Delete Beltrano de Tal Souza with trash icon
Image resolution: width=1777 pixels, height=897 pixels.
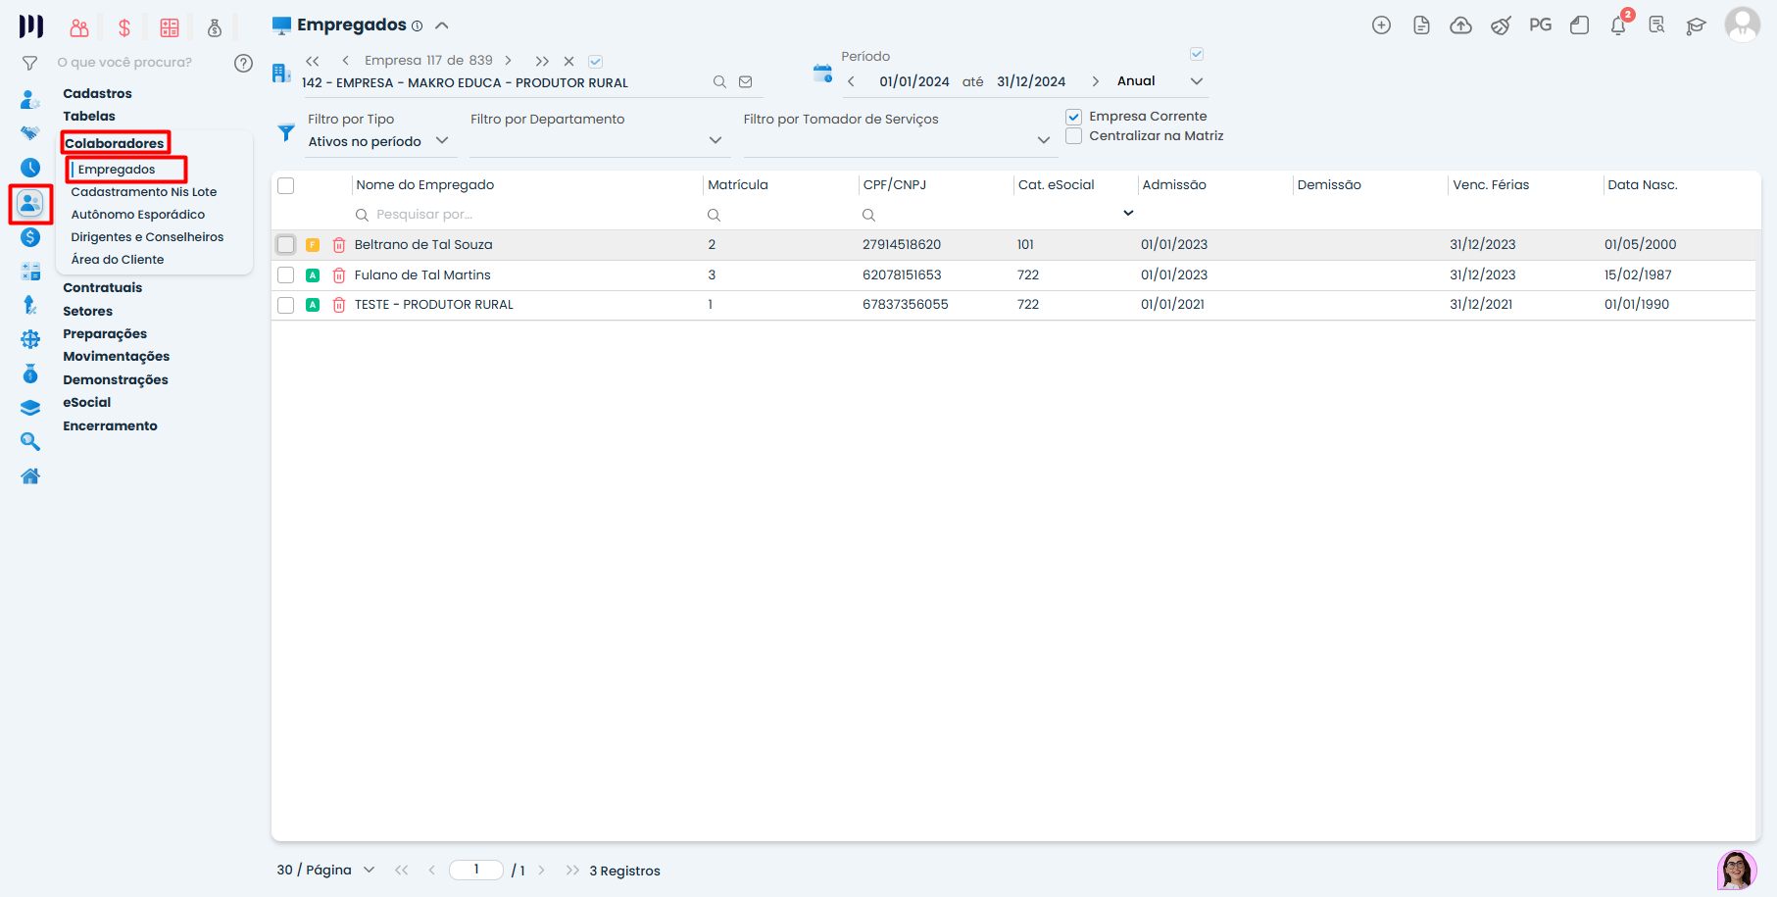339,245
